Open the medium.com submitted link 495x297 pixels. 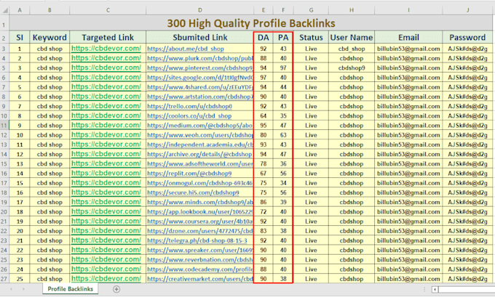click(200, 126)
